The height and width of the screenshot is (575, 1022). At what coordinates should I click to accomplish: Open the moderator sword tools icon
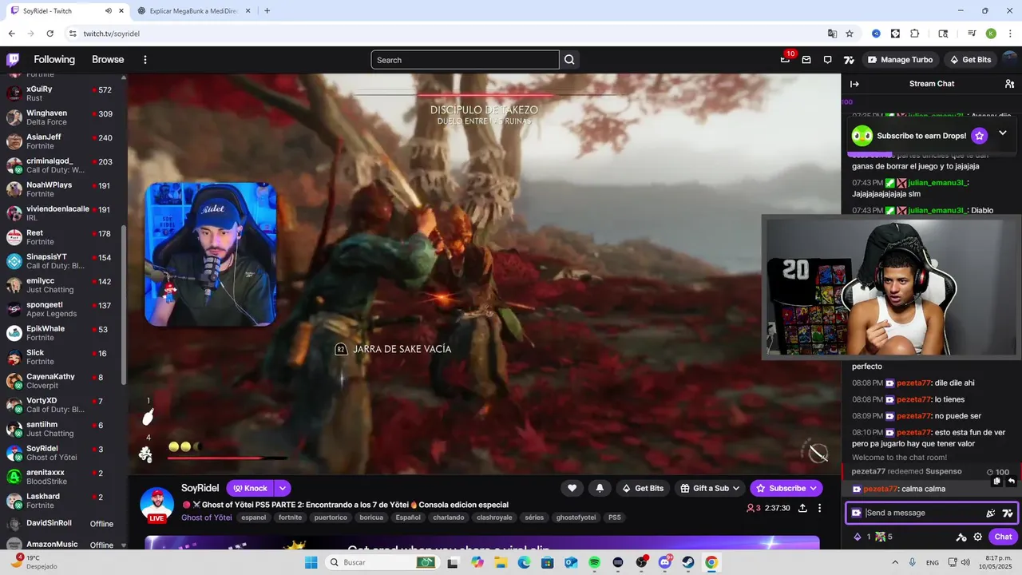[961, 537]
